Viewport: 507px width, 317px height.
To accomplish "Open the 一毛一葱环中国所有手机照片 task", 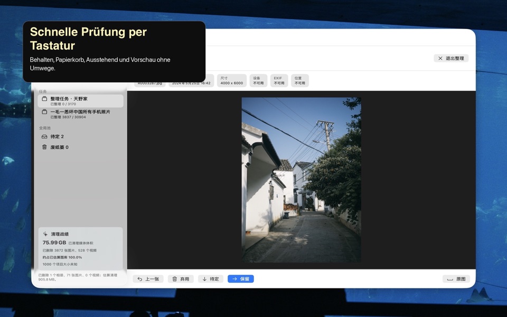I will (80, 114).
